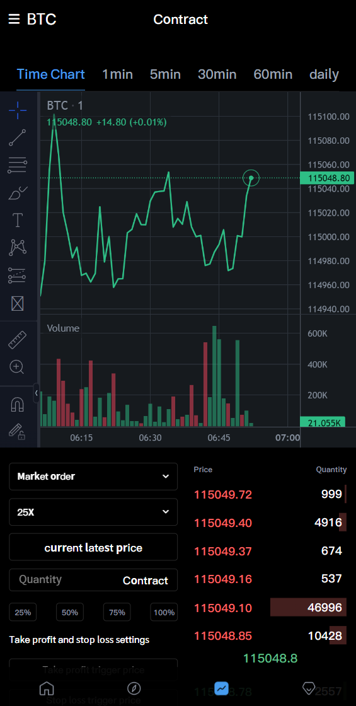Image resolution: width=356 pixels, height=706 pixels.
Task: Switch to the daily chart tab
Action: coord(324,74)
